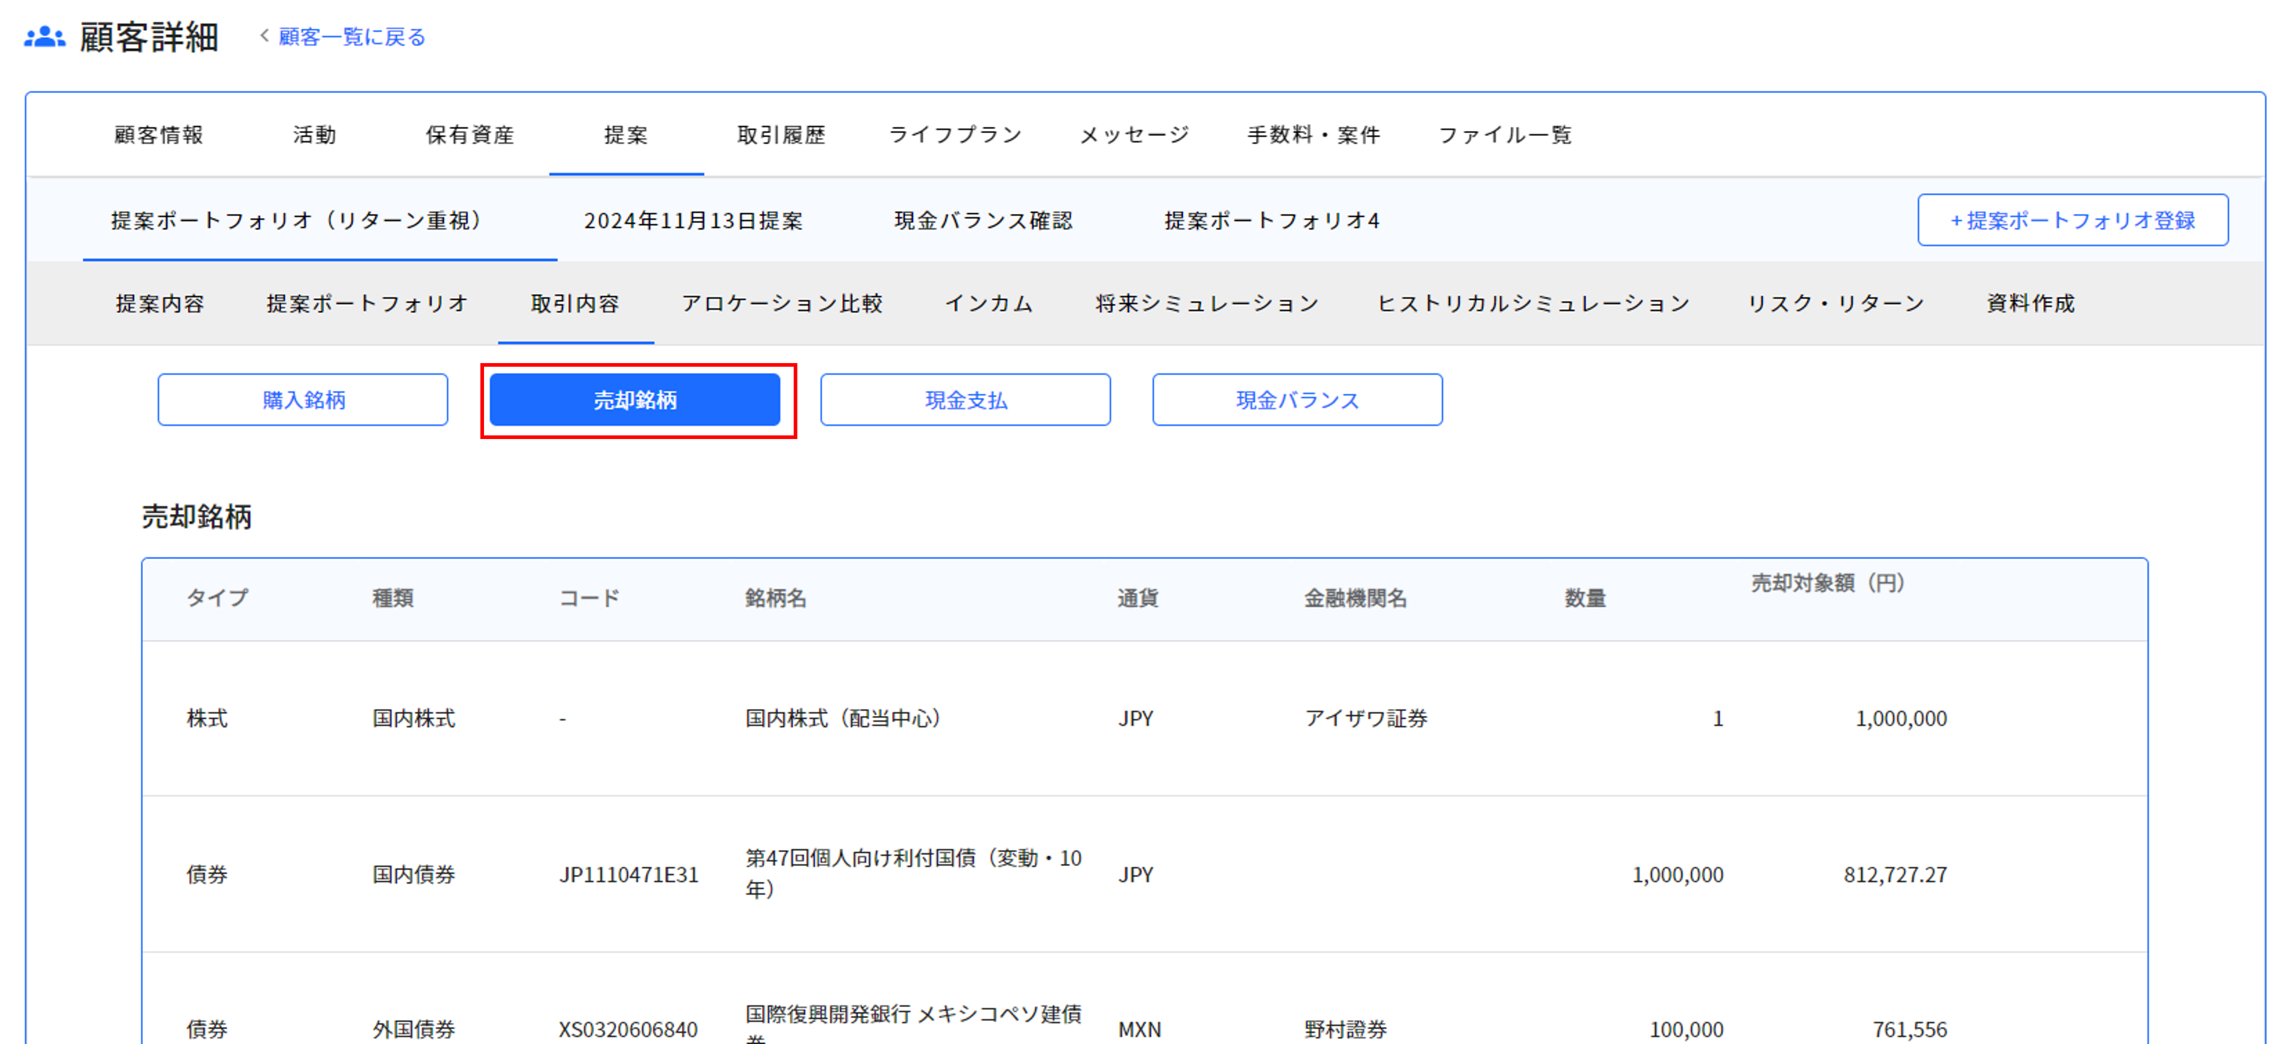Open the メッセージ tab
Screen dimensions: 2290x1044
pos(1134,135)
